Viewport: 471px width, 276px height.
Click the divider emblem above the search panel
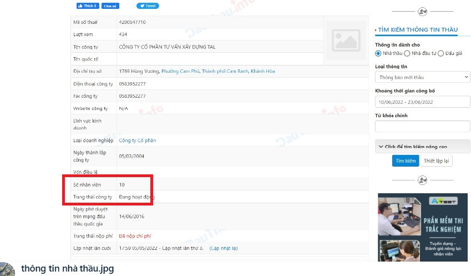(x=422, y=11)
